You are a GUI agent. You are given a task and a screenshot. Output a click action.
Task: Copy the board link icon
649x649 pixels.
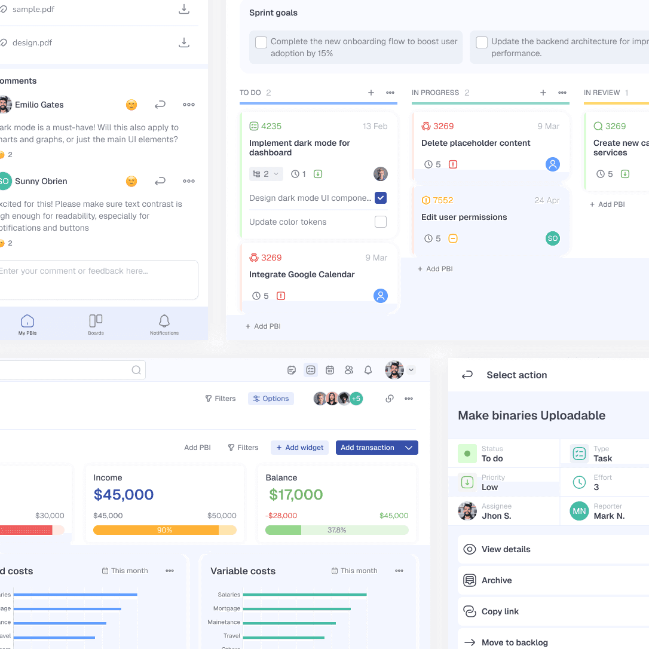(x=390, y=399)
